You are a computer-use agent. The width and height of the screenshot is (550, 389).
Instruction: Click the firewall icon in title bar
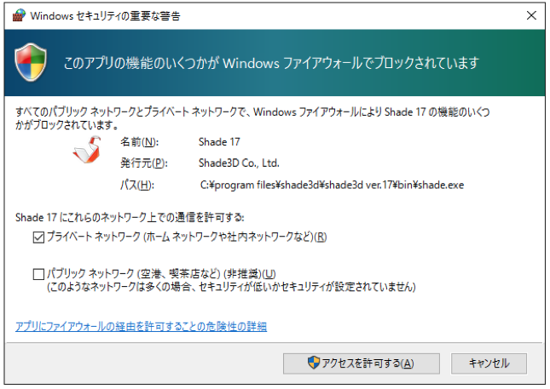point(19,15)
